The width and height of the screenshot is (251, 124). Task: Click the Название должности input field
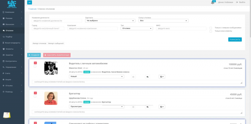coord(57,21)
